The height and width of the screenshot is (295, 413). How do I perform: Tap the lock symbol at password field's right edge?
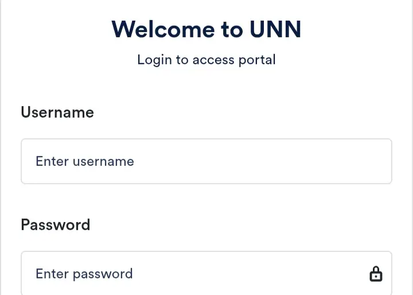376,274
